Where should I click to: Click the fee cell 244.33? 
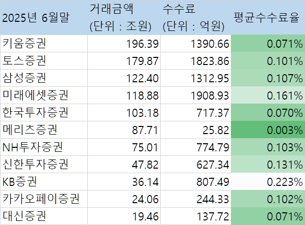[x=196, y=199]
